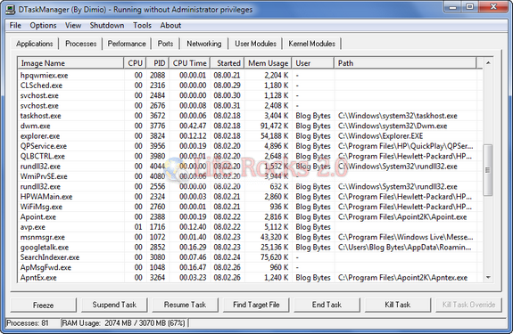Click the process list scroll down arrow

coord(488,277)
